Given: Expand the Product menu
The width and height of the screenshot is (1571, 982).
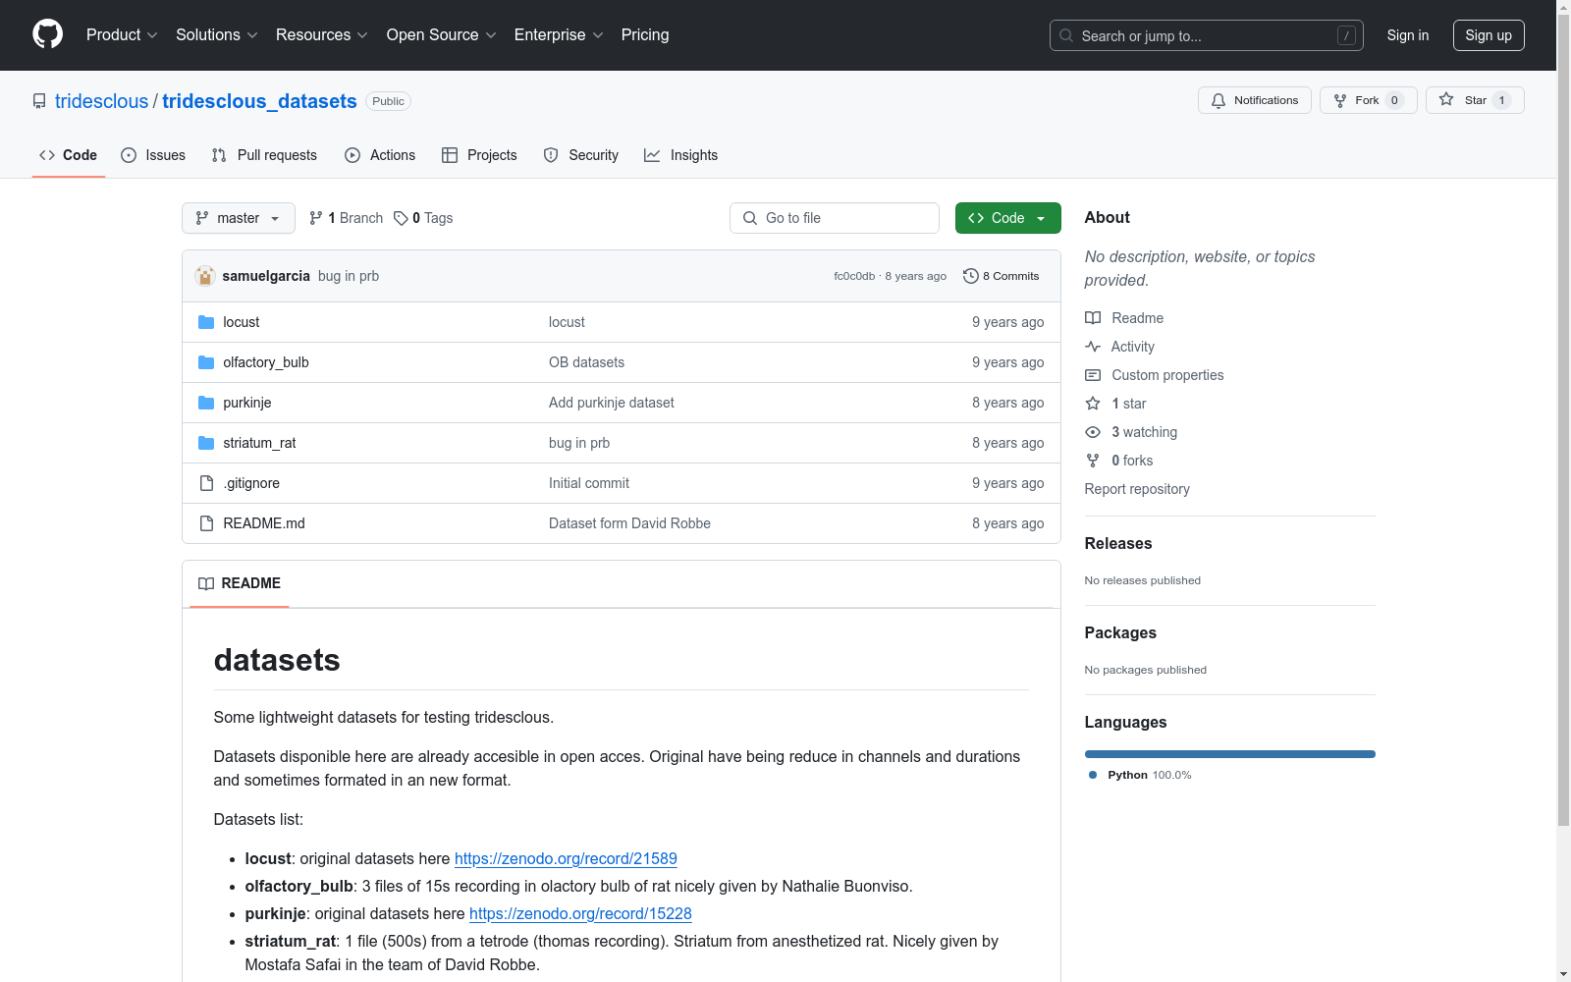Looking at the screenshot, I should tap(122, 34).
